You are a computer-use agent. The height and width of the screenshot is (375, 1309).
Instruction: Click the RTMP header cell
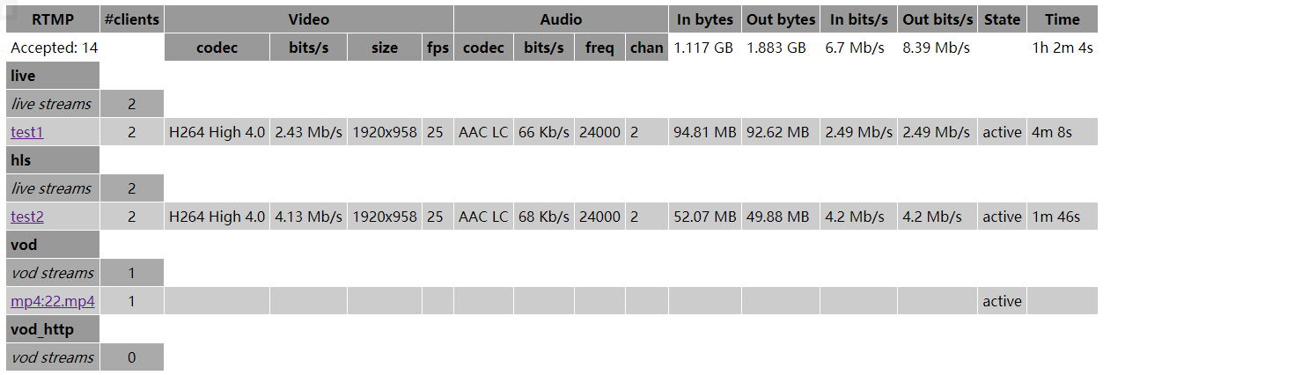click(53, 19)
